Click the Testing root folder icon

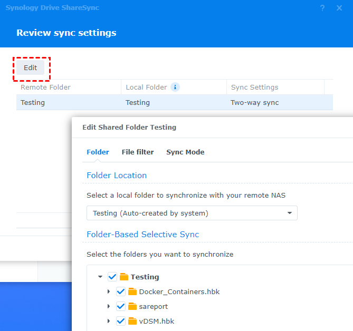click(124, 277)
